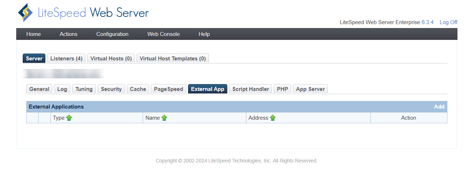Sort by Type using green arrow
Image resolution: width=469 pixels, height=184 pixels.
[x=69, y=118]
